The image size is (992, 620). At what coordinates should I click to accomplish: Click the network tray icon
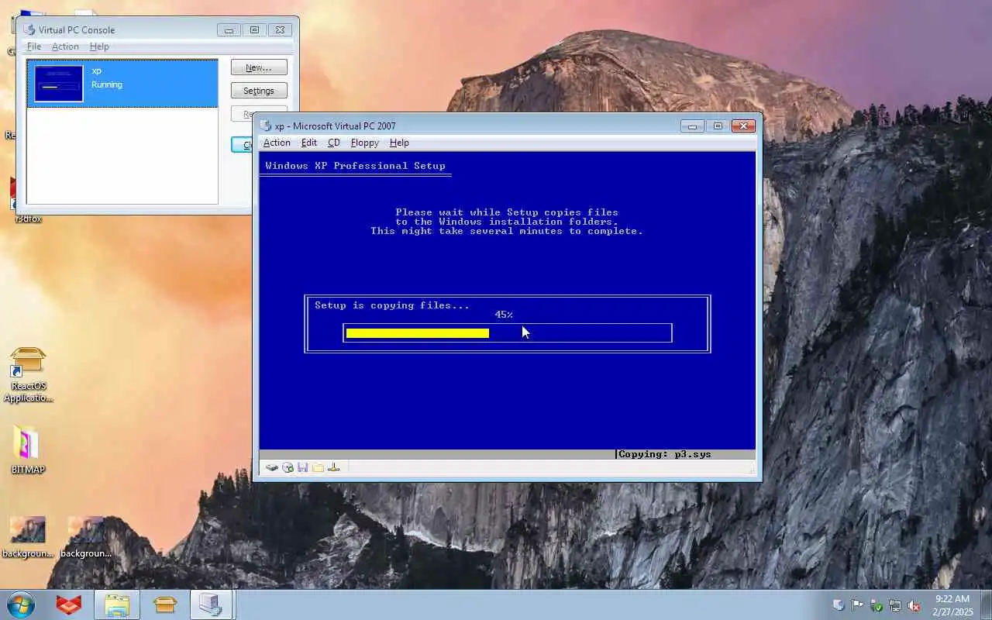click(x=895, y=605)
